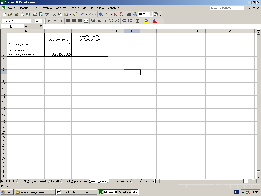Image resolution: width=261 pixels, height=196 pixels.
Task: Open the Drawing toolbar icon
Action: click(135, 14)
